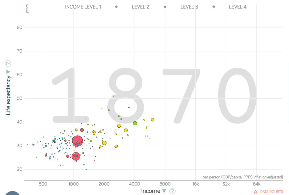Open the Life expectancy axis dropdown arrow
Viewport: 289px width, 195px height.
pos(8,72)
